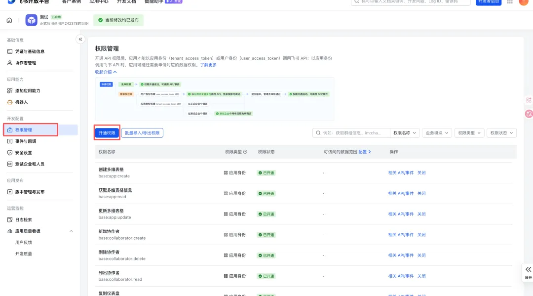Click the 当前修改均已发布 status badge
The height and width of the screenshot is (296, 533).
coord(118,20)
